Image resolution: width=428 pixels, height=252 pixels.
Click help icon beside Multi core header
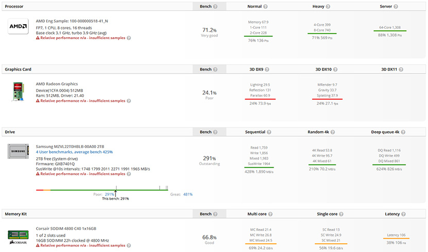(x=270, y=214)
